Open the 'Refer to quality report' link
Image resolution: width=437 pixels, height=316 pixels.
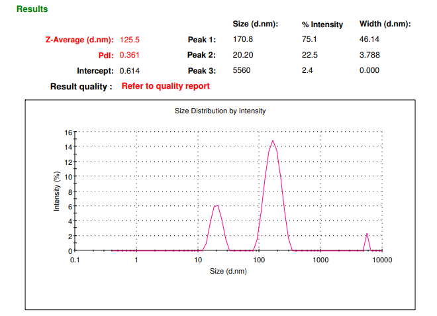[166, 86]
